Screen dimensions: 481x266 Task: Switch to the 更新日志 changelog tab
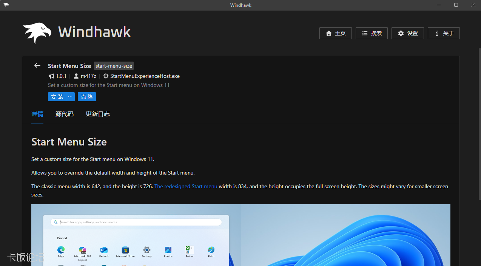click(x=98, y=114)
